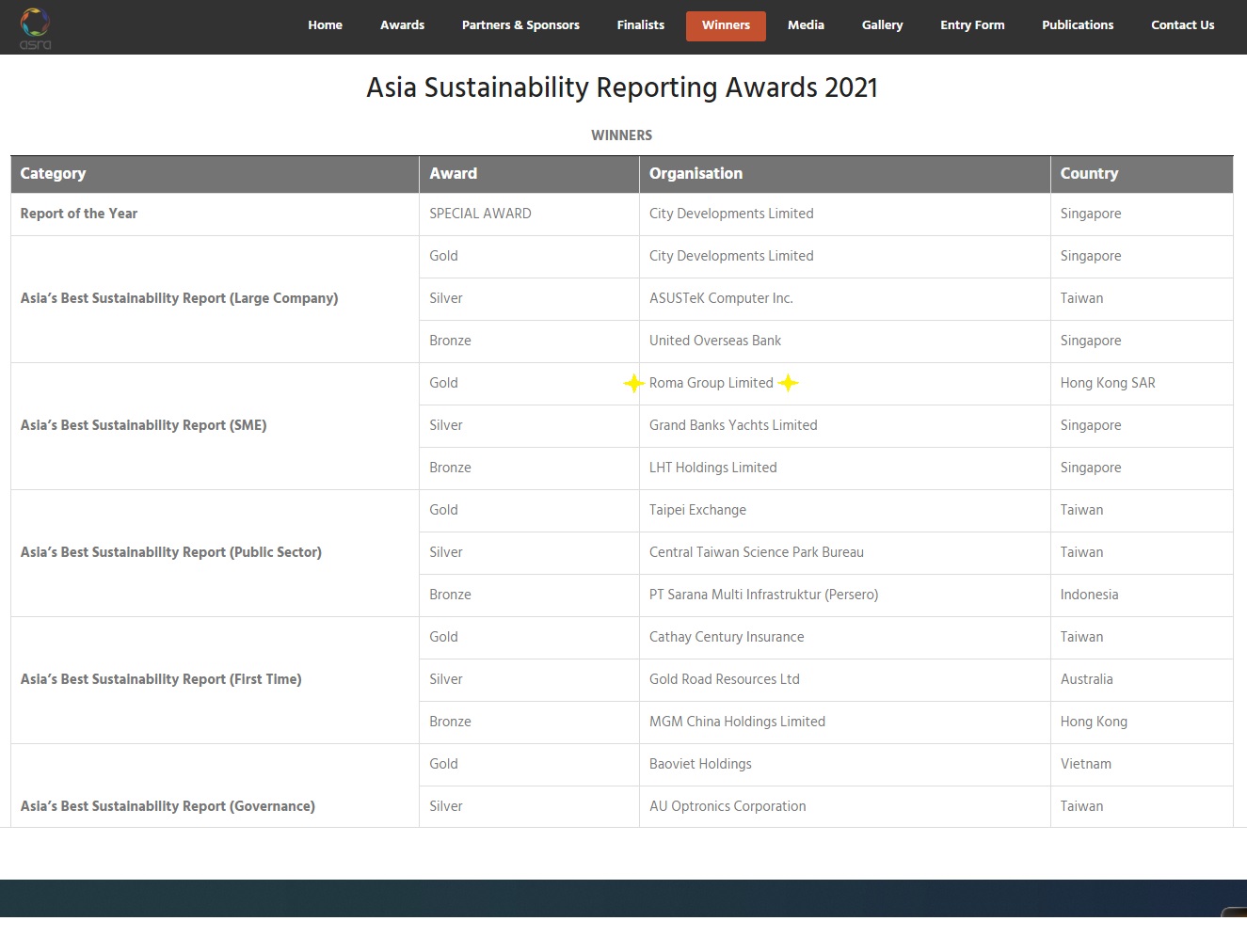1247x937 pixels.
Task: Open Partners & Sponsors page
Action: pyautogui.click(x=520, y=25)
